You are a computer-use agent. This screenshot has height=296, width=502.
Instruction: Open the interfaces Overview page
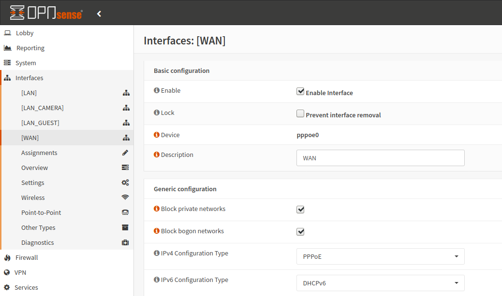point(34,168)
